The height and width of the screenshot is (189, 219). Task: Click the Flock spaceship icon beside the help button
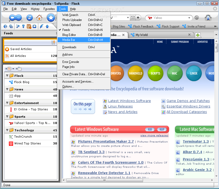pos(208,18)
